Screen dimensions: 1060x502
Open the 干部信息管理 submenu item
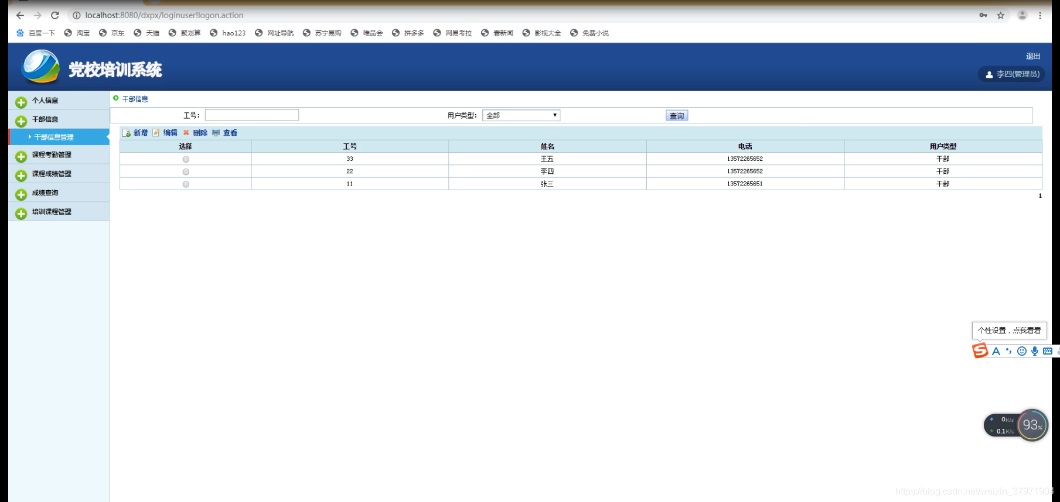pos(59,137)
